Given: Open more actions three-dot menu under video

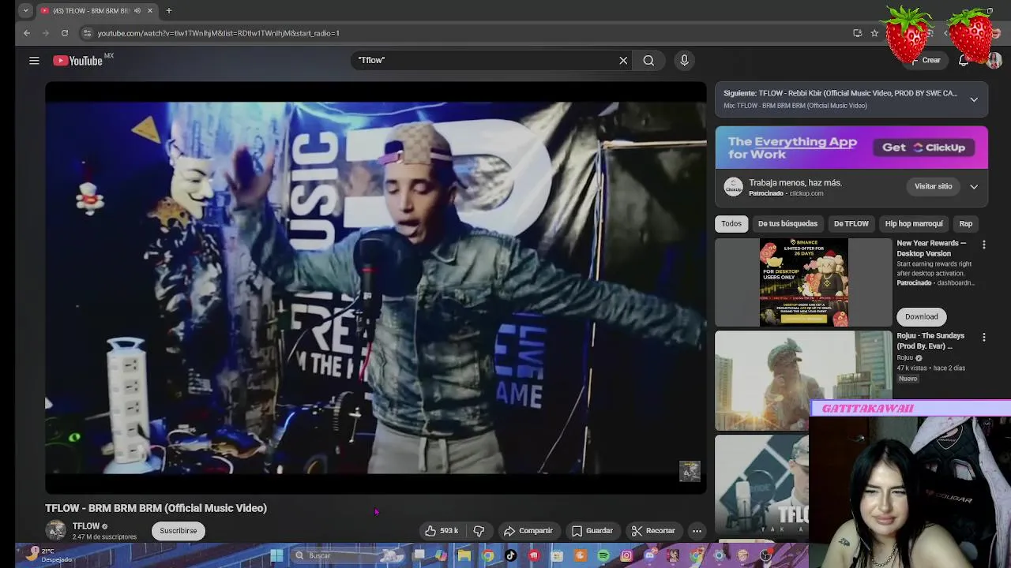Looking at the screenshot, I should (697, 531).
